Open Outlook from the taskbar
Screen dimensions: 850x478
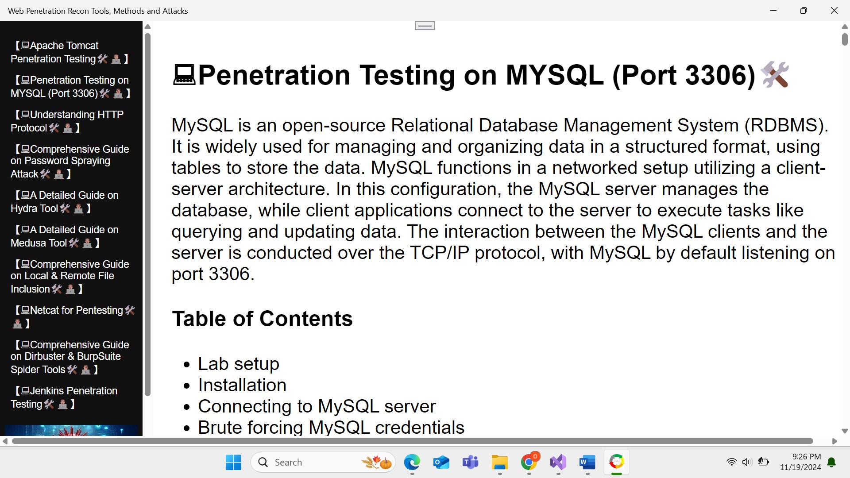[x=441, y=463]
